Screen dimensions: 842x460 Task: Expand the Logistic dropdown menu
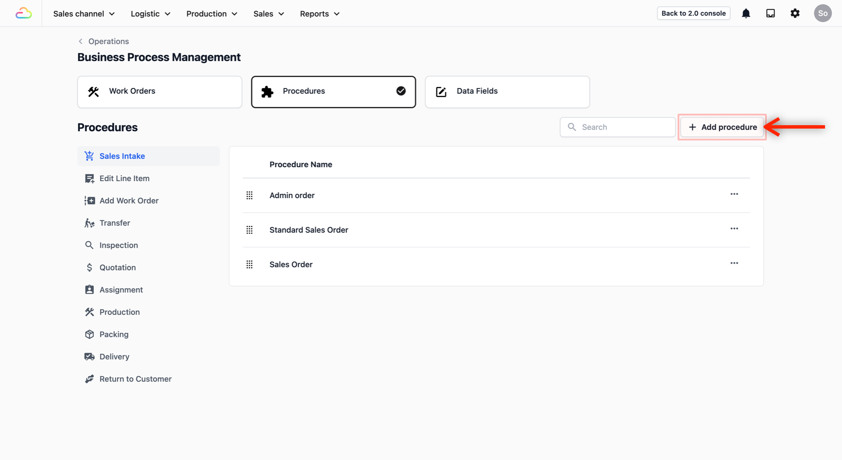coord(150,14)
